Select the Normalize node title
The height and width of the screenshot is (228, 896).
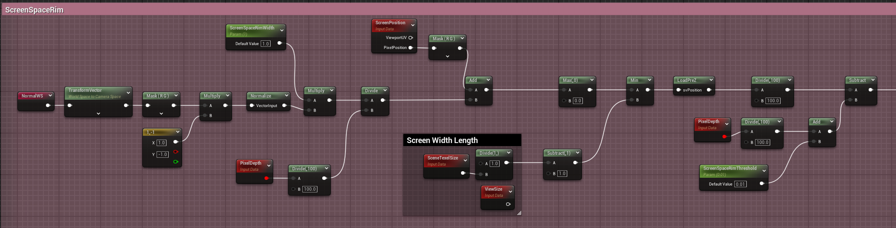261,96
